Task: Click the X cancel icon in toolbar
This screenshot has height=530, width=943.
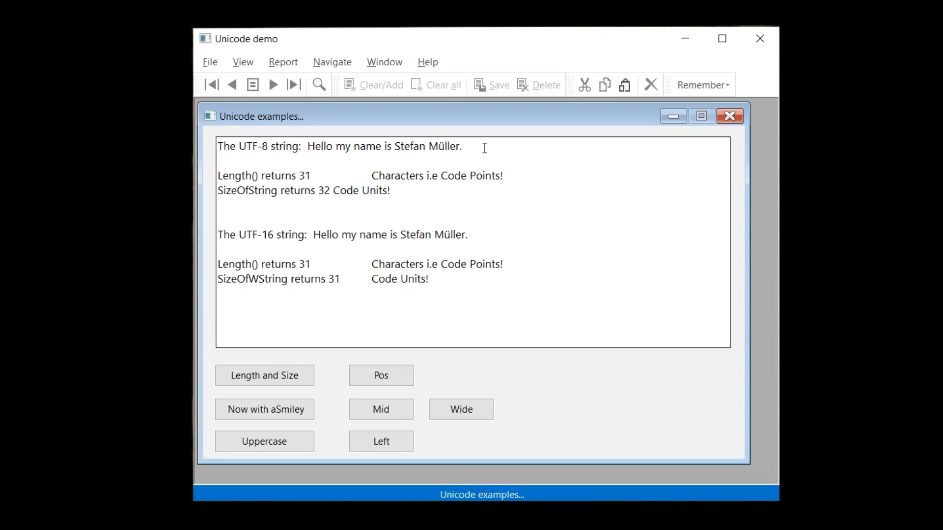Action: click(x=651, y=85)
